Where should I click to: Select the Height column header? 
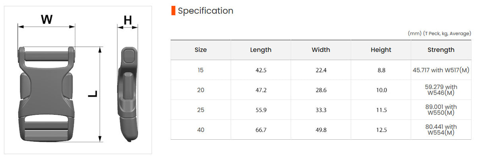click(x=381, y=50)
